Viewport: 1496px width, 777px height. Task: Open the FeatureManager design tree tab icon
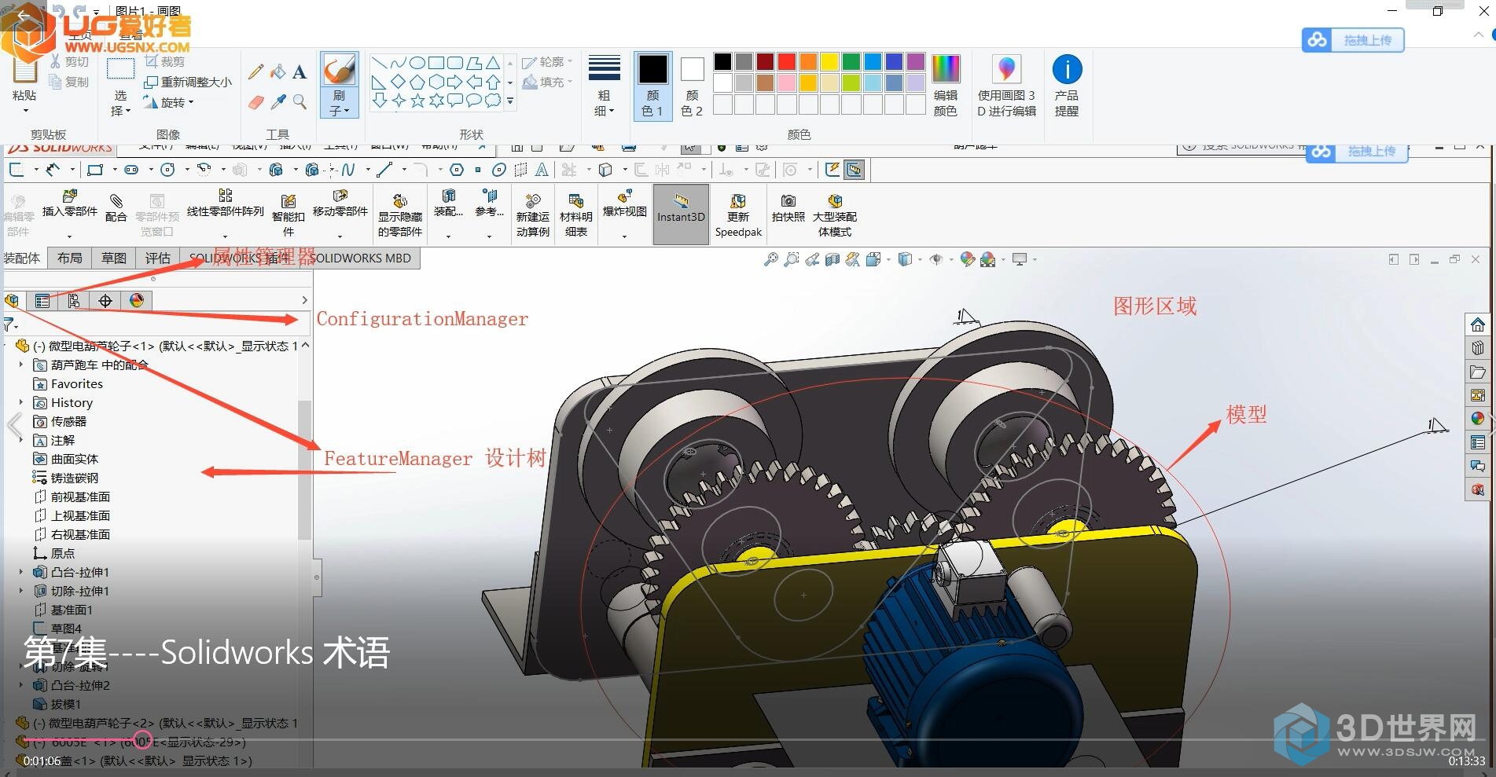[12, 300]
